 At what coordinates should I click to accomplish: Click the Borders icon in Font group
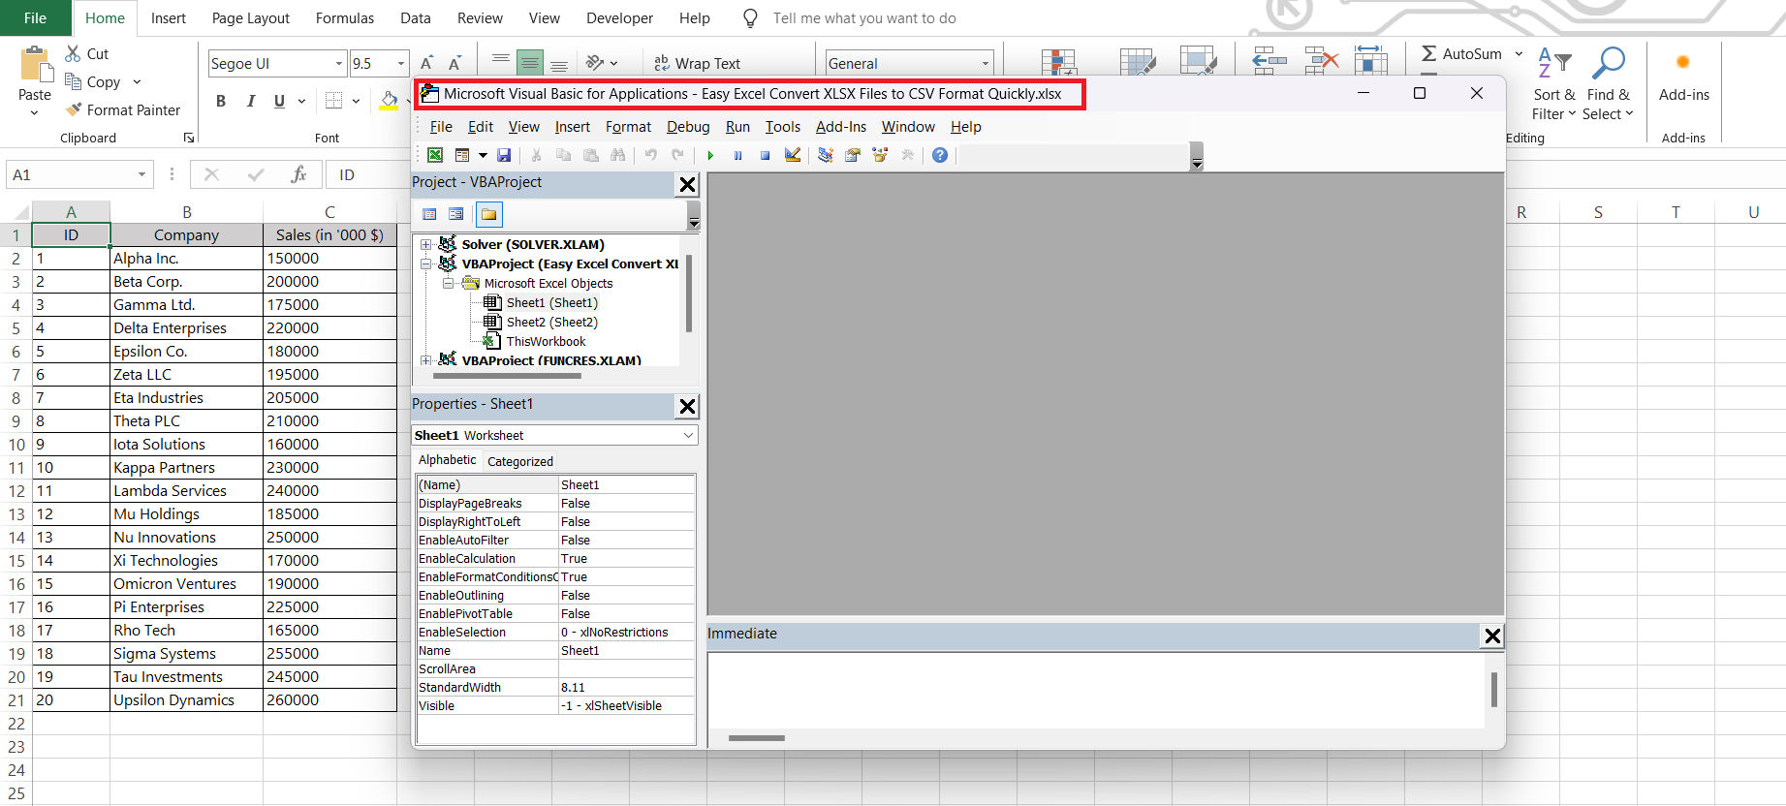tap(334, 101)
